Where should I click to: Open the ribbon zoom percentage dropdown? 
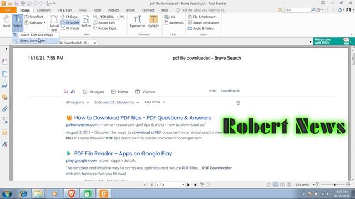point(117,17)
